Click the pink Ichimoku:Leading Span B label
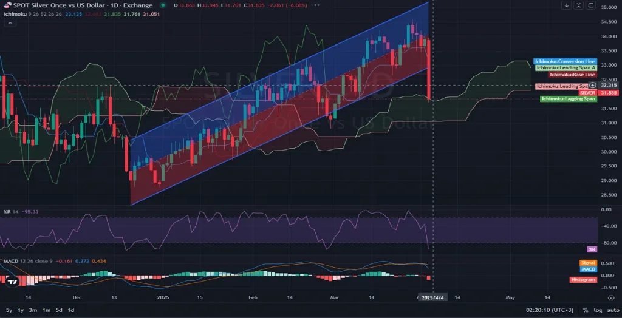This screenshot has width=622, height=318. coord(562,86)
